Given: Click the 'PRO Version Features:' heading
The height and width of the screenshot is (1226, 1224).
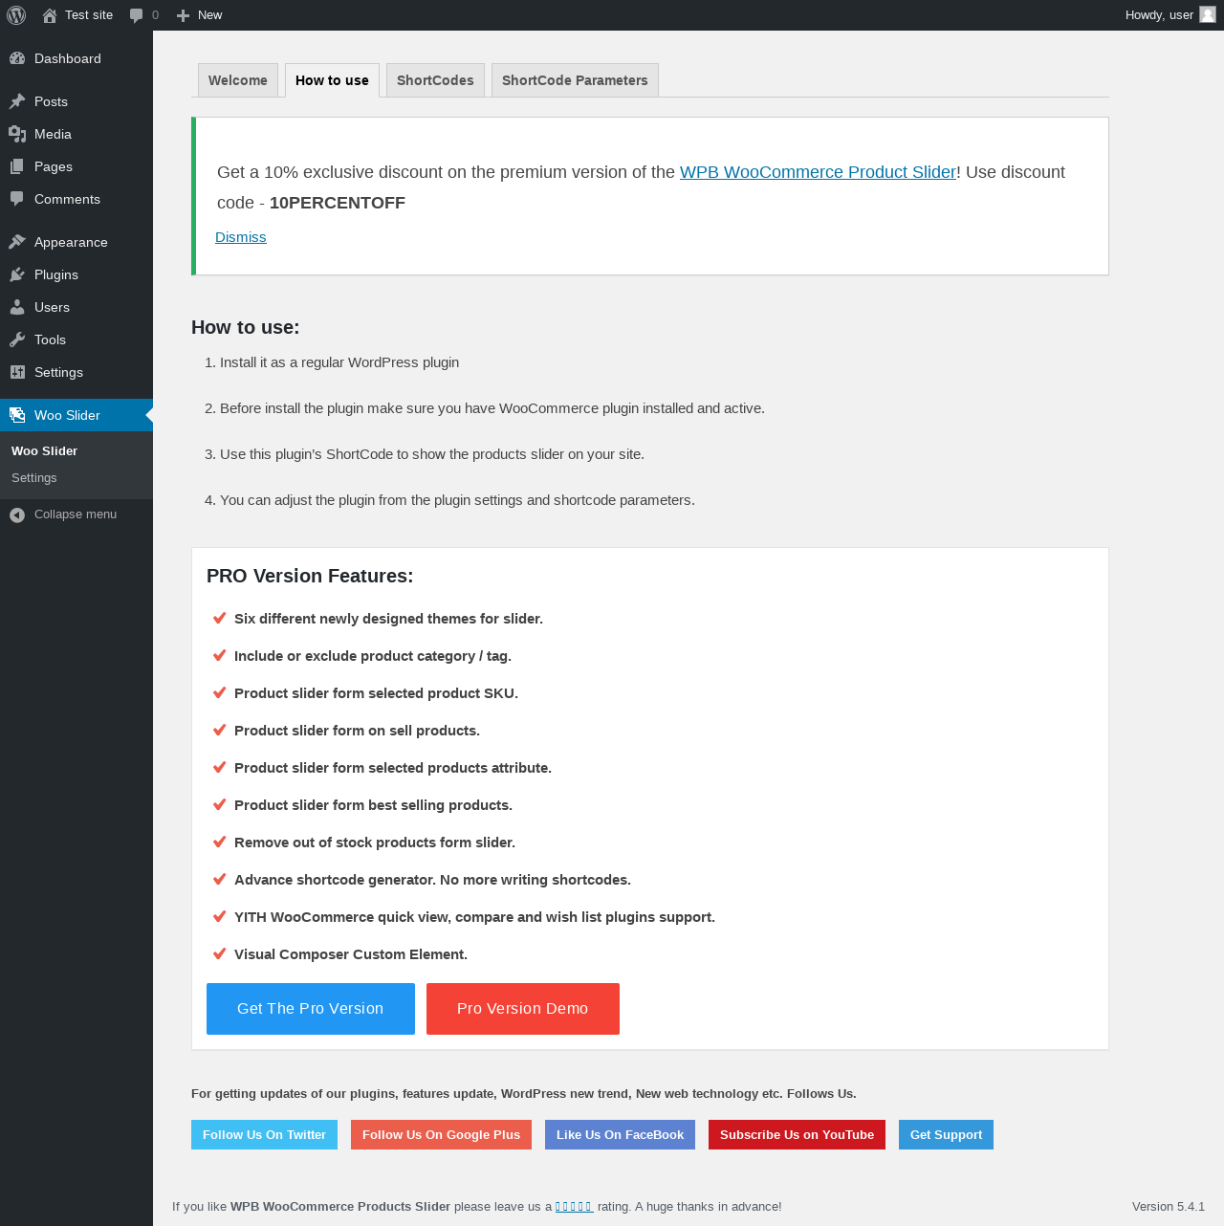Looking at the screenshot, I should click(x=310, y=576).
